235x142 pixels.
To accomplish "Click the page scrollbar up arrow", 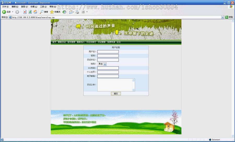I will 233,21.
